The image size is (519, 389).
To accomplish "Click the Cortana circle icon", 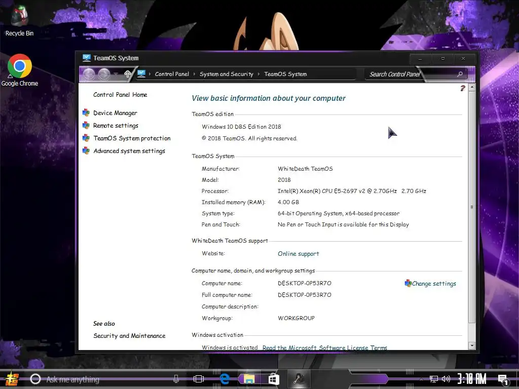I will click(35, 379).
